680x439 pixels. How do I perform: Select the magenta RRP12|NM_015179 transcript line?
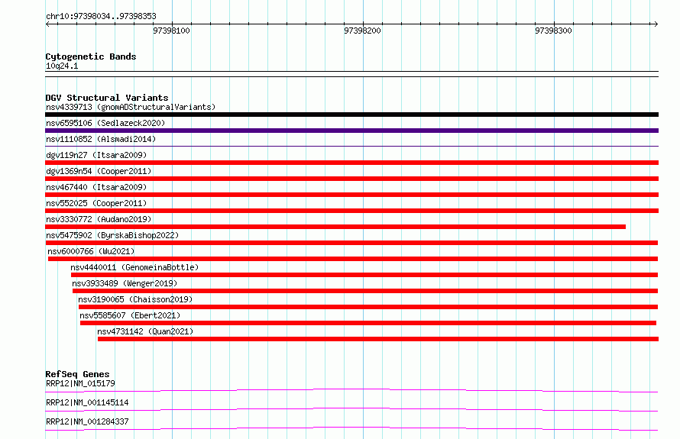(351, 390)
